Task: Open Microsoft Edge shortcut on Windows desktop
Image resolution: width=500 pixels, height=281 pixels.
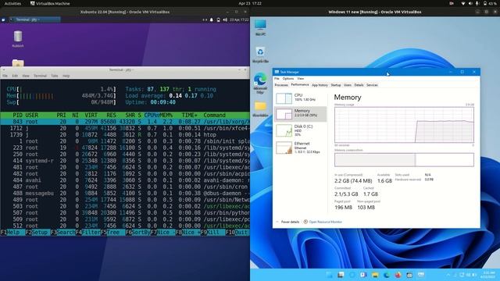Action: [x=260, y=79]
